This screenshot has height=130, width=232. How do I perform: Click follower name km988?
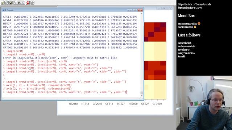pos(182,56)
